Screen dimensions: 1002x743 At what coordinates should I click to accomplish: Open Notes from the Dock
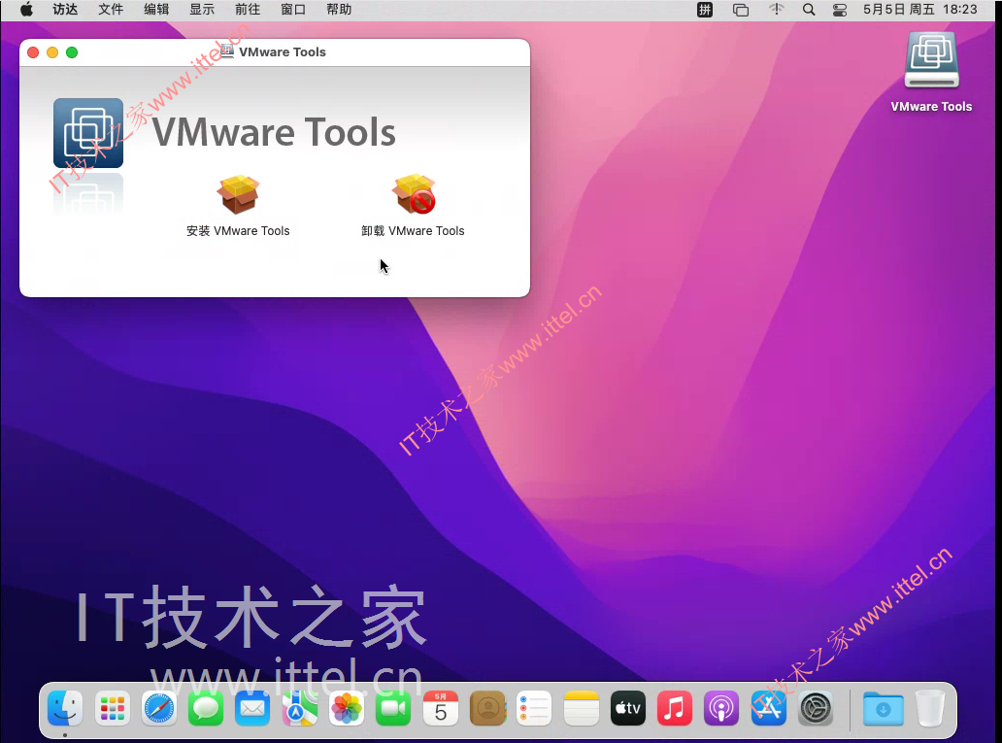point(581,708)
